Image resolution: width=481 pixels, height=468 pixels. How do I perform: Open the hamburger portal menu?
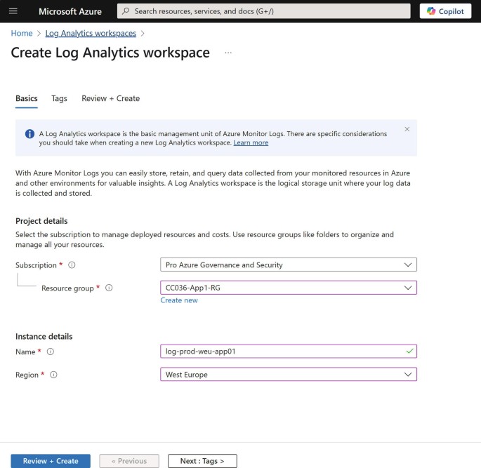(x=13, y=11)
